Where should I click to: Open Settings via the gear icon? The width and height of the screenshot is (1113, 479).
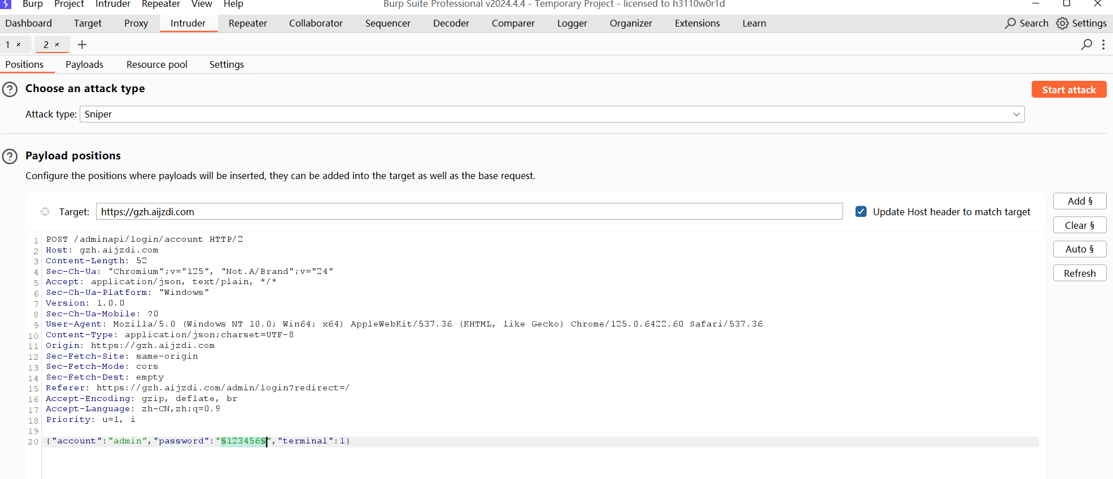(x=1062, y=23)
